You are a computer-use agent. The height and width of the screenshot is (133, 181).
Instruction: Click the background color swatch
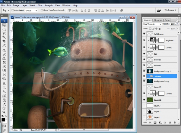(6, 122)
